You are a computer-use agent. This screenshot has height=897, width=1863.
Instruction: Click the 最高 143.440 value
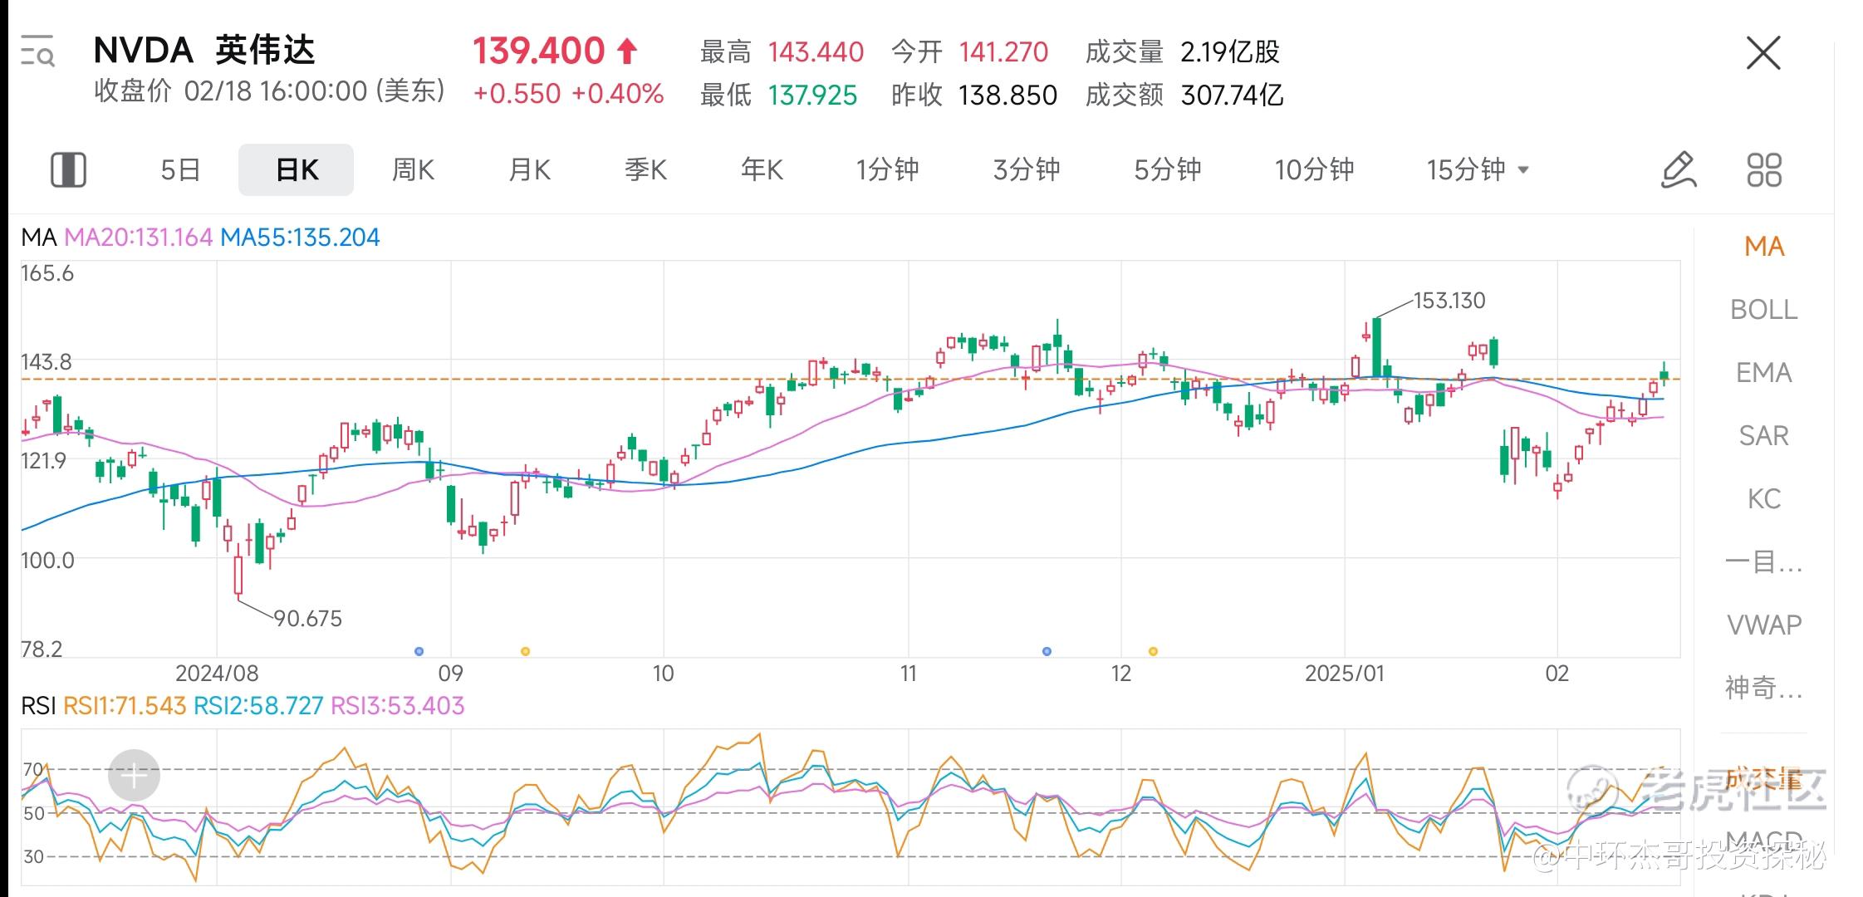pyautogui.click(x=816, y=52)
